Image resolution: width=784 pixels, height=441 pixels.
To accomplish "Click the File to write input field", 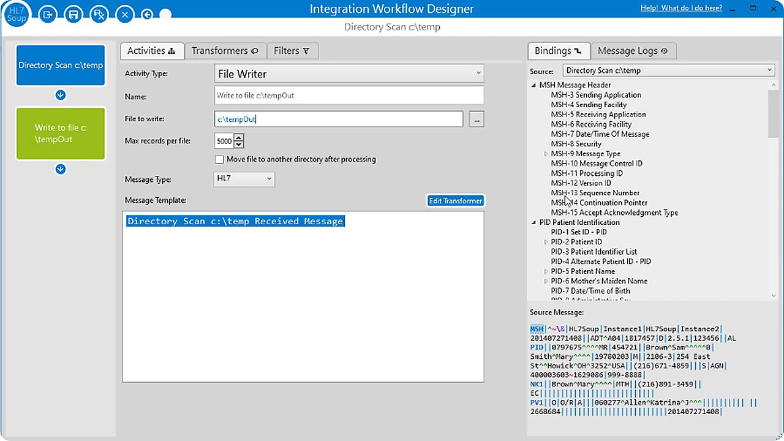I will [x=339, y=119].
